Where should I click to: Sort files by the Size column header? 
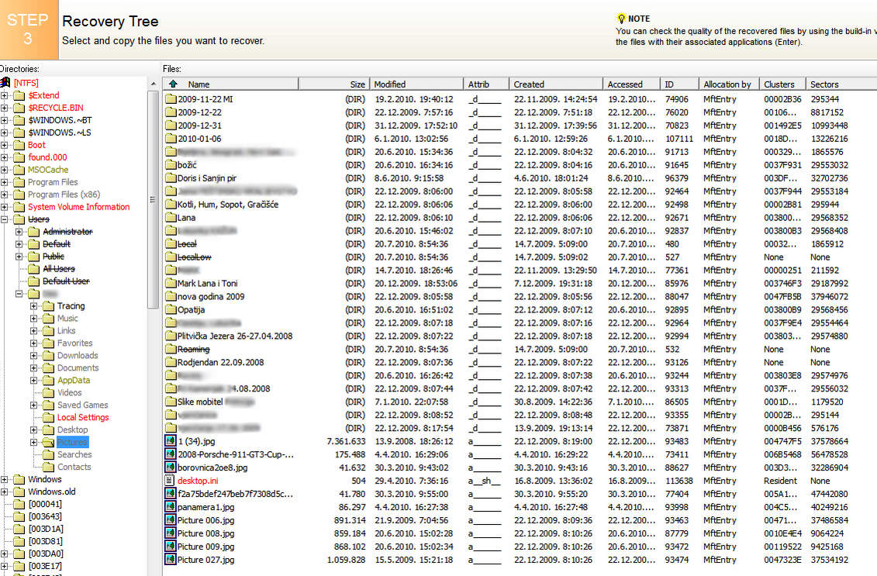(x=357, y=84)
